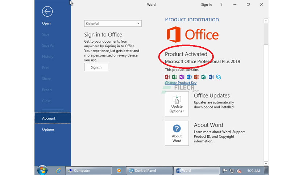
Task: Click Sign in at the title bar
Action: pos(206,5)
